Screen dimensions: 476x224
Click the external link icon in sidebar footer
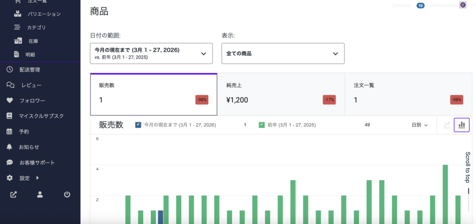[x=13, y=195]
